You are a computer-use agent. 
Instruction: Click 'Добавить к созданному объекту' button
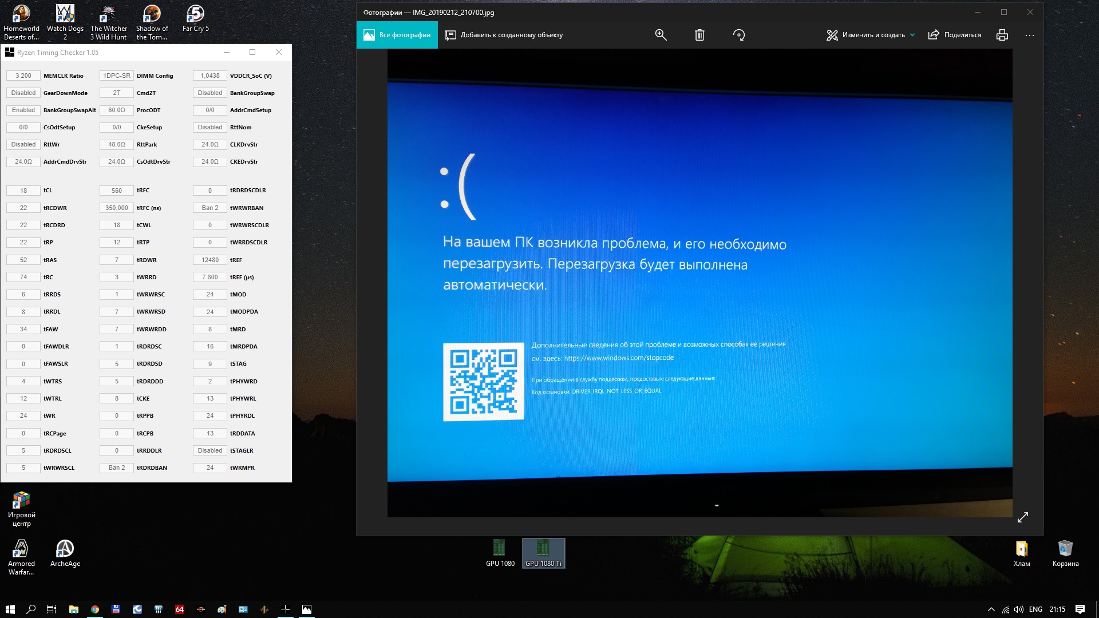[x=504, y=35]
